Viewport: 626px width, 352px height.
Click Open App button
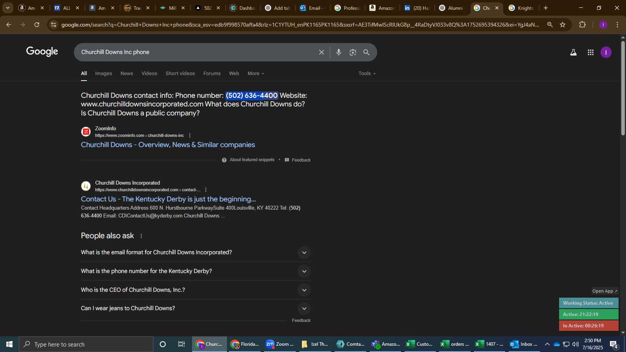604,291
